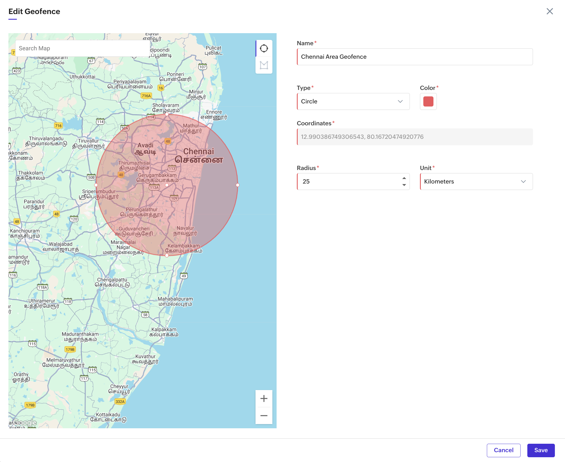Select the circle draw tool icon
565x462 pixels.
(264, 48)
